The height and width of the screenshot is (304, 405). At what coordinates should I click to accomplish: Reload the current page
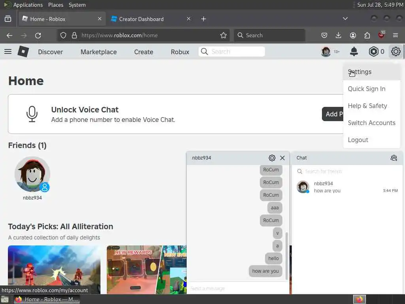click(x=38, y=35)
